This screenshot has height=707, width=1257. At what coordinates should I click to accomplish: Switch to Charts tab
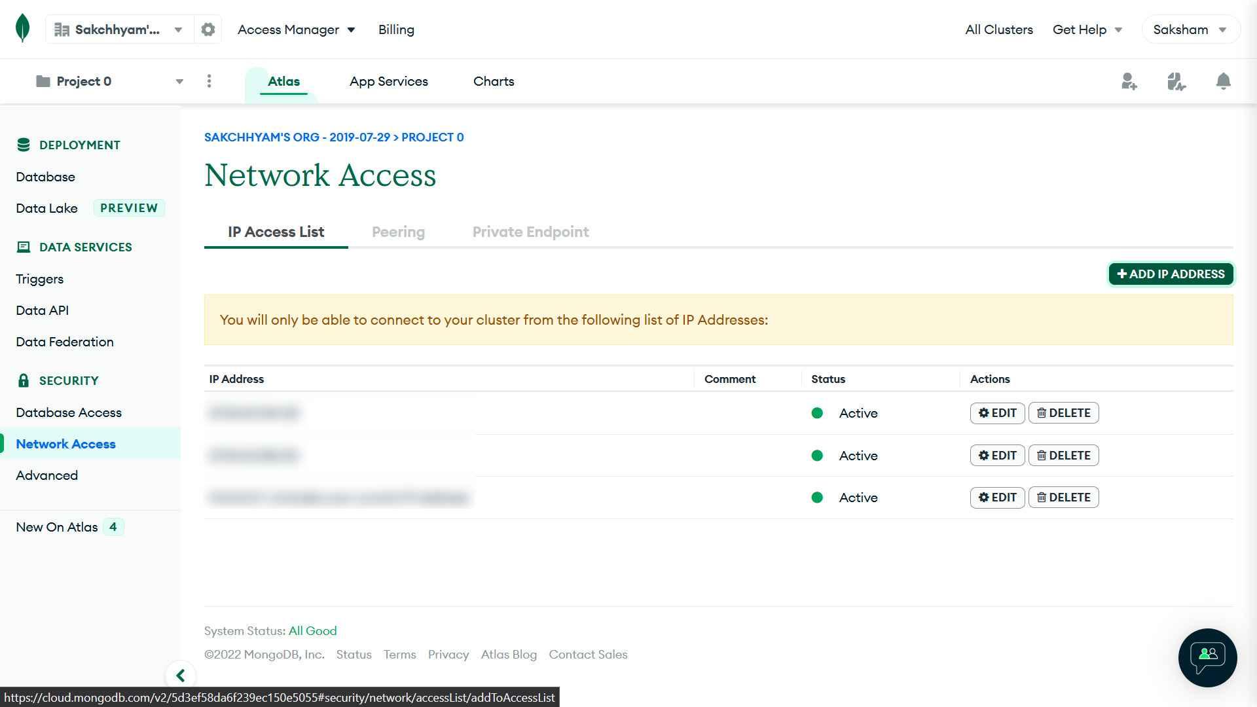tap(494, 81)
